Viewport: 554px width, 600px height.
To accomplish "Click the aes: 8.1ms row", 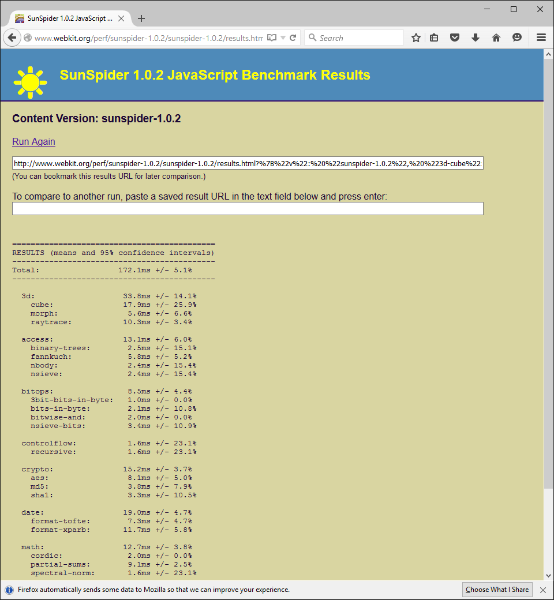I will pos(111,478).
